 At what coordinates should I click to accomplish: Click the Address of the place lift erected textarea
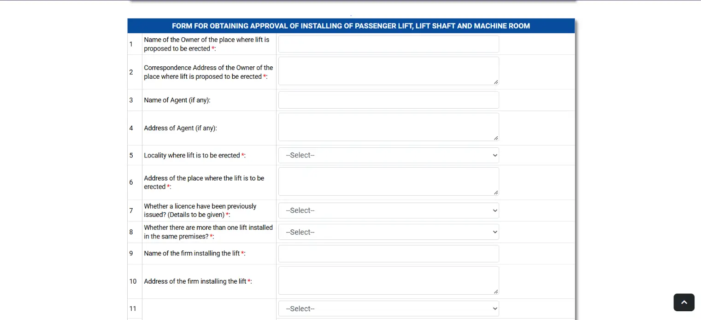tap(389, 181)
